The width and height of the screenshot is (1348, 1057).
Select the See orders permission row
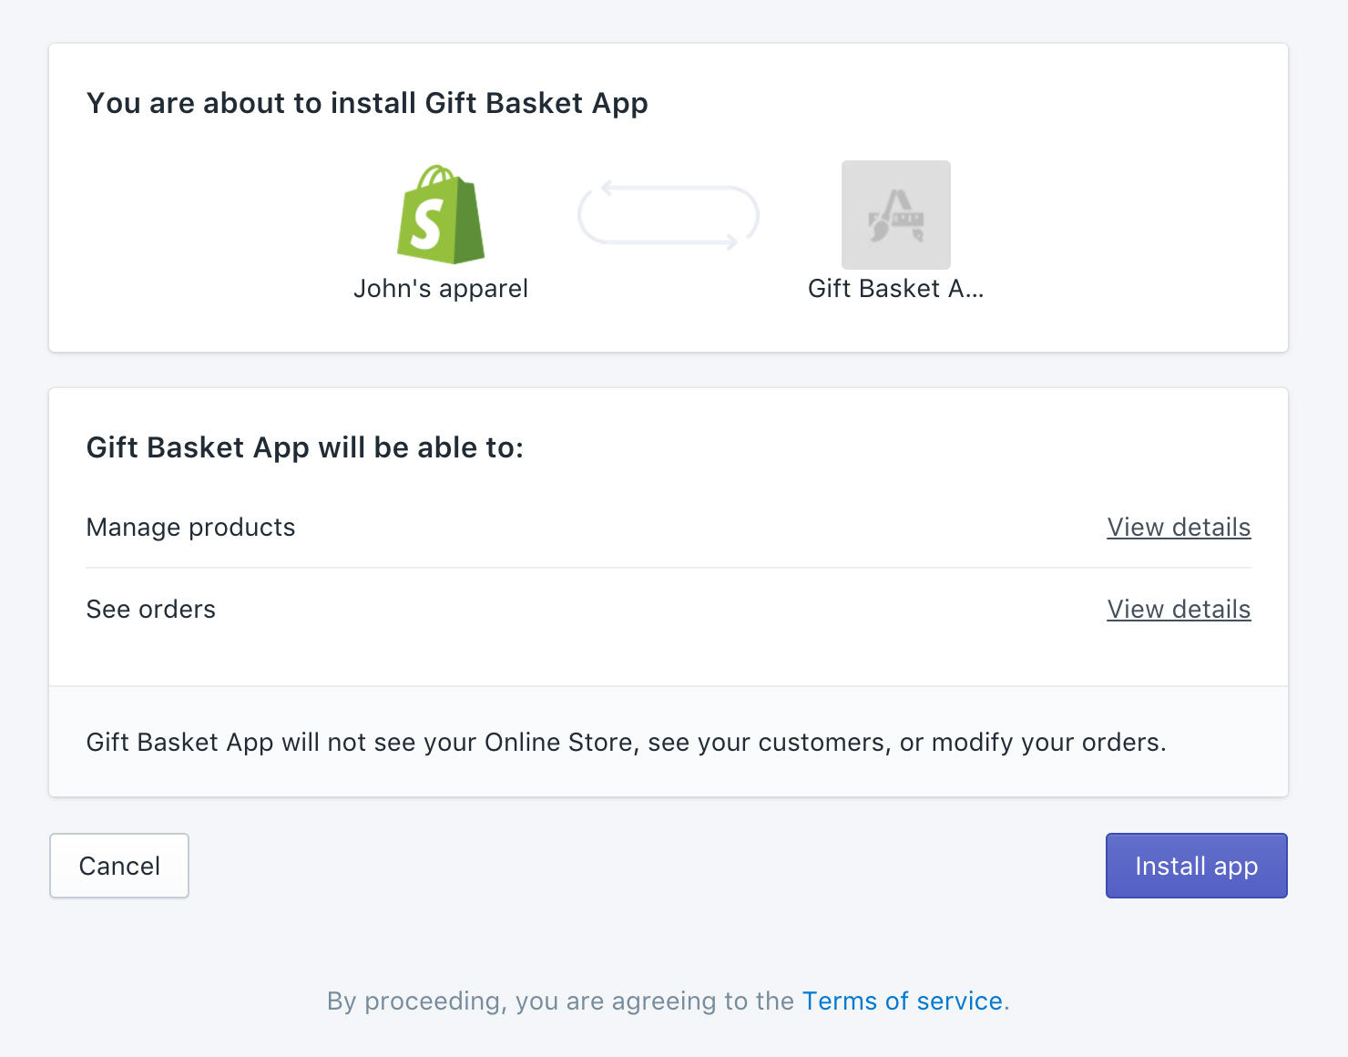click(669, 610)
